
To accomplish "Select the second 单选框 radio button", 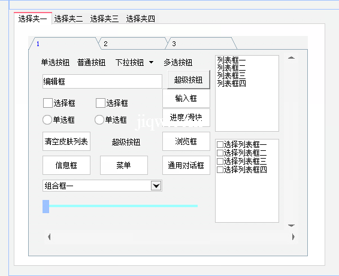I will click(99, 120).
